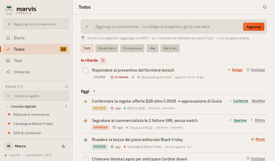
Task: Check off 'Chiamare Veneta Legno' todo
Action: [86, 159]
